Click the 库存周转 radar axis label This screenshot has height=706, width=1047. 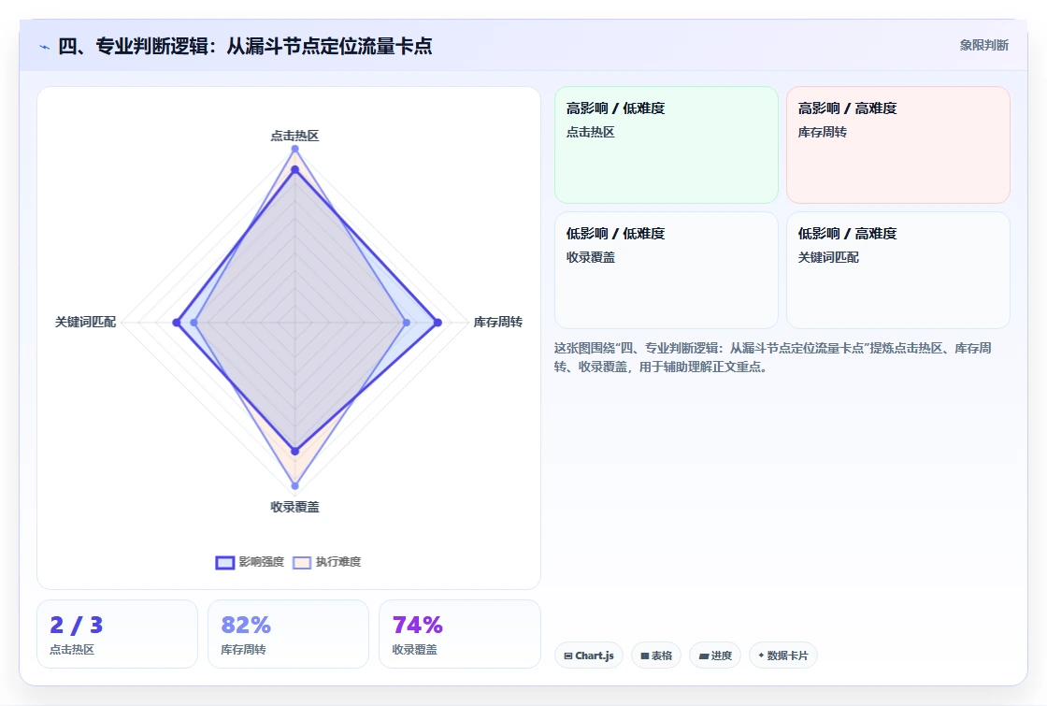pyautogui.click(x=498, y=322)
